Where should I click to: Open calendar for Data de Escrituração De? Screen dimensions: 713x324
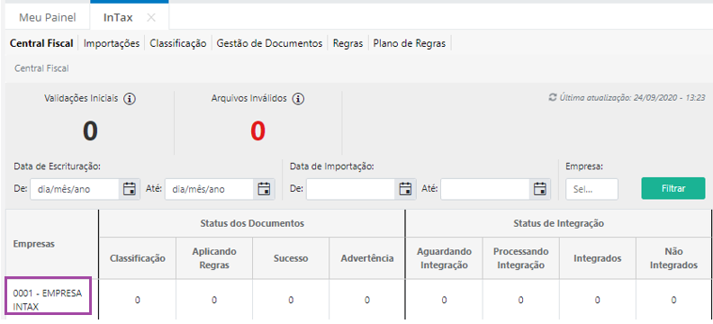tap(130, 189)
